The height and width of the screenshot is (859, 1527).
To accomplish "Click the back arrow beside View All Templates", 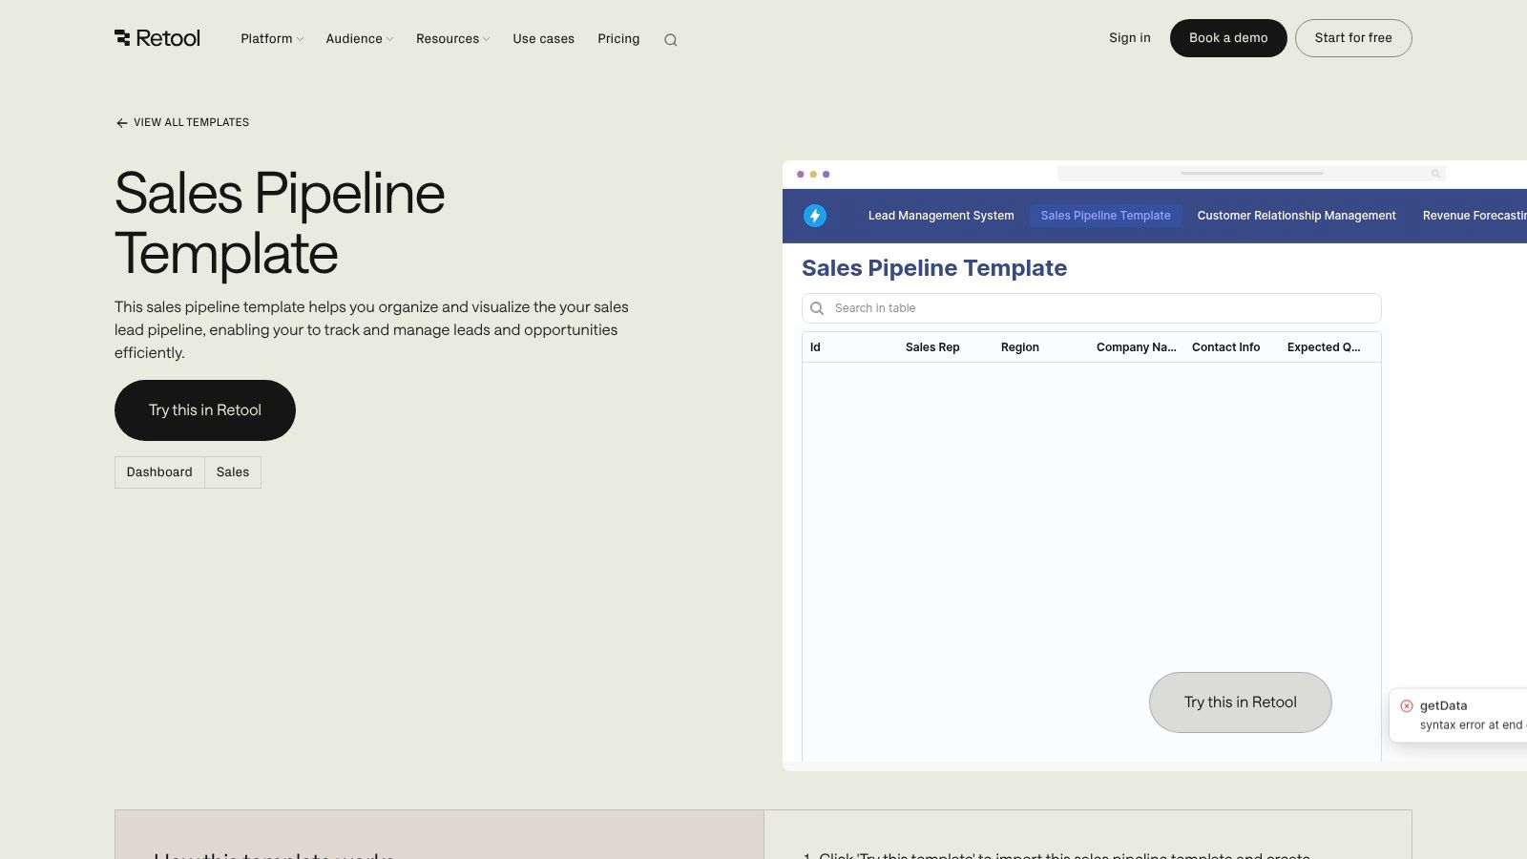I will (x=121, y=123).
